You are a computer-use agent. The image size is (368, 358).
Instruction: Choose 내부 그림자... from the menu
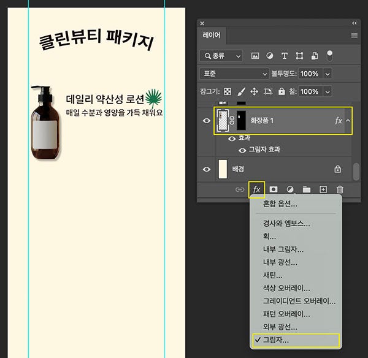283,249
